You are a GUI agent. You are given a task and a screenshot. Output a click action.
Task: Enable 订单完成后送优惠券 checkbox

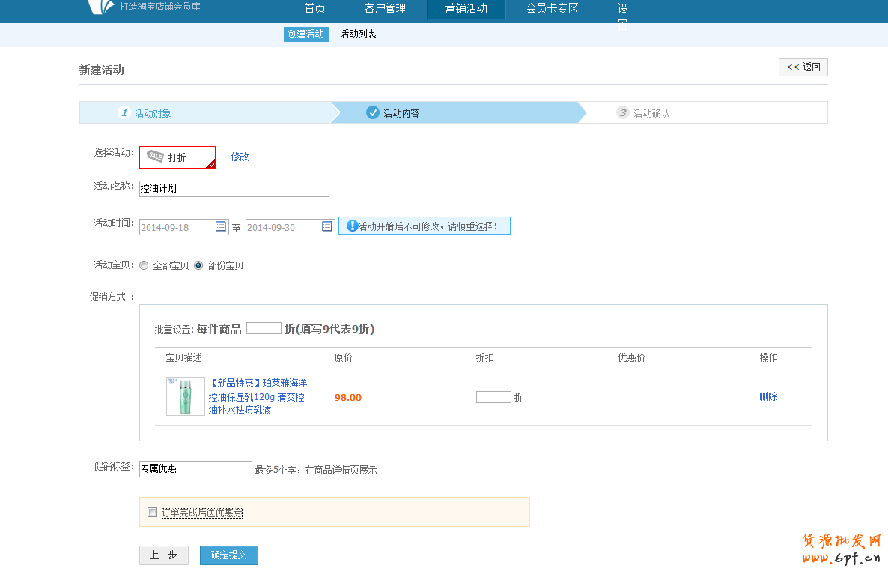pyautogui.click(x=152, y=513)
